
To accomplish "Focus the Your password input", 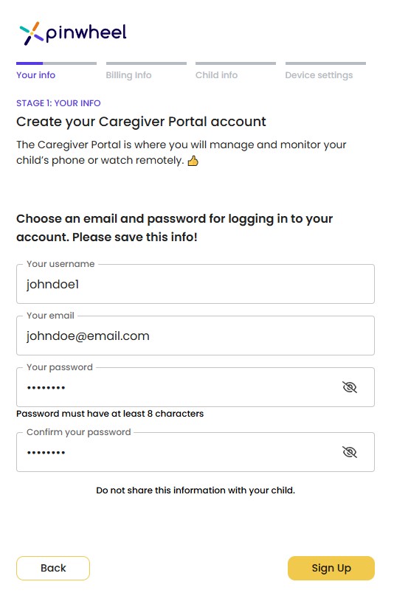I will coord(177,387).
